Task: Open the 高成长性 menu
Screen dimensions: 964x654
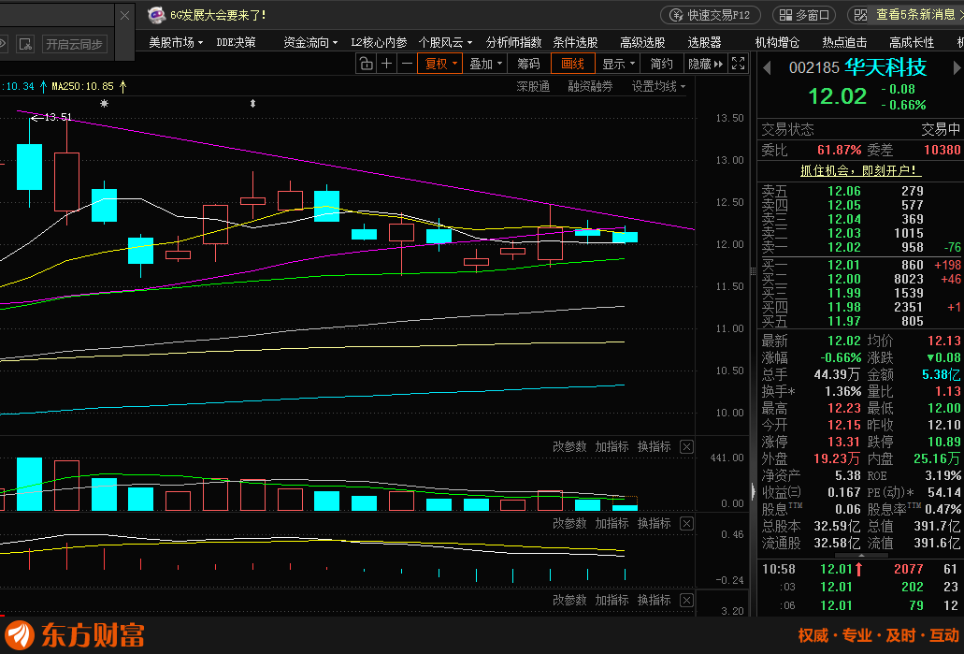Action: pyautogui.click(x=911, y=42)
